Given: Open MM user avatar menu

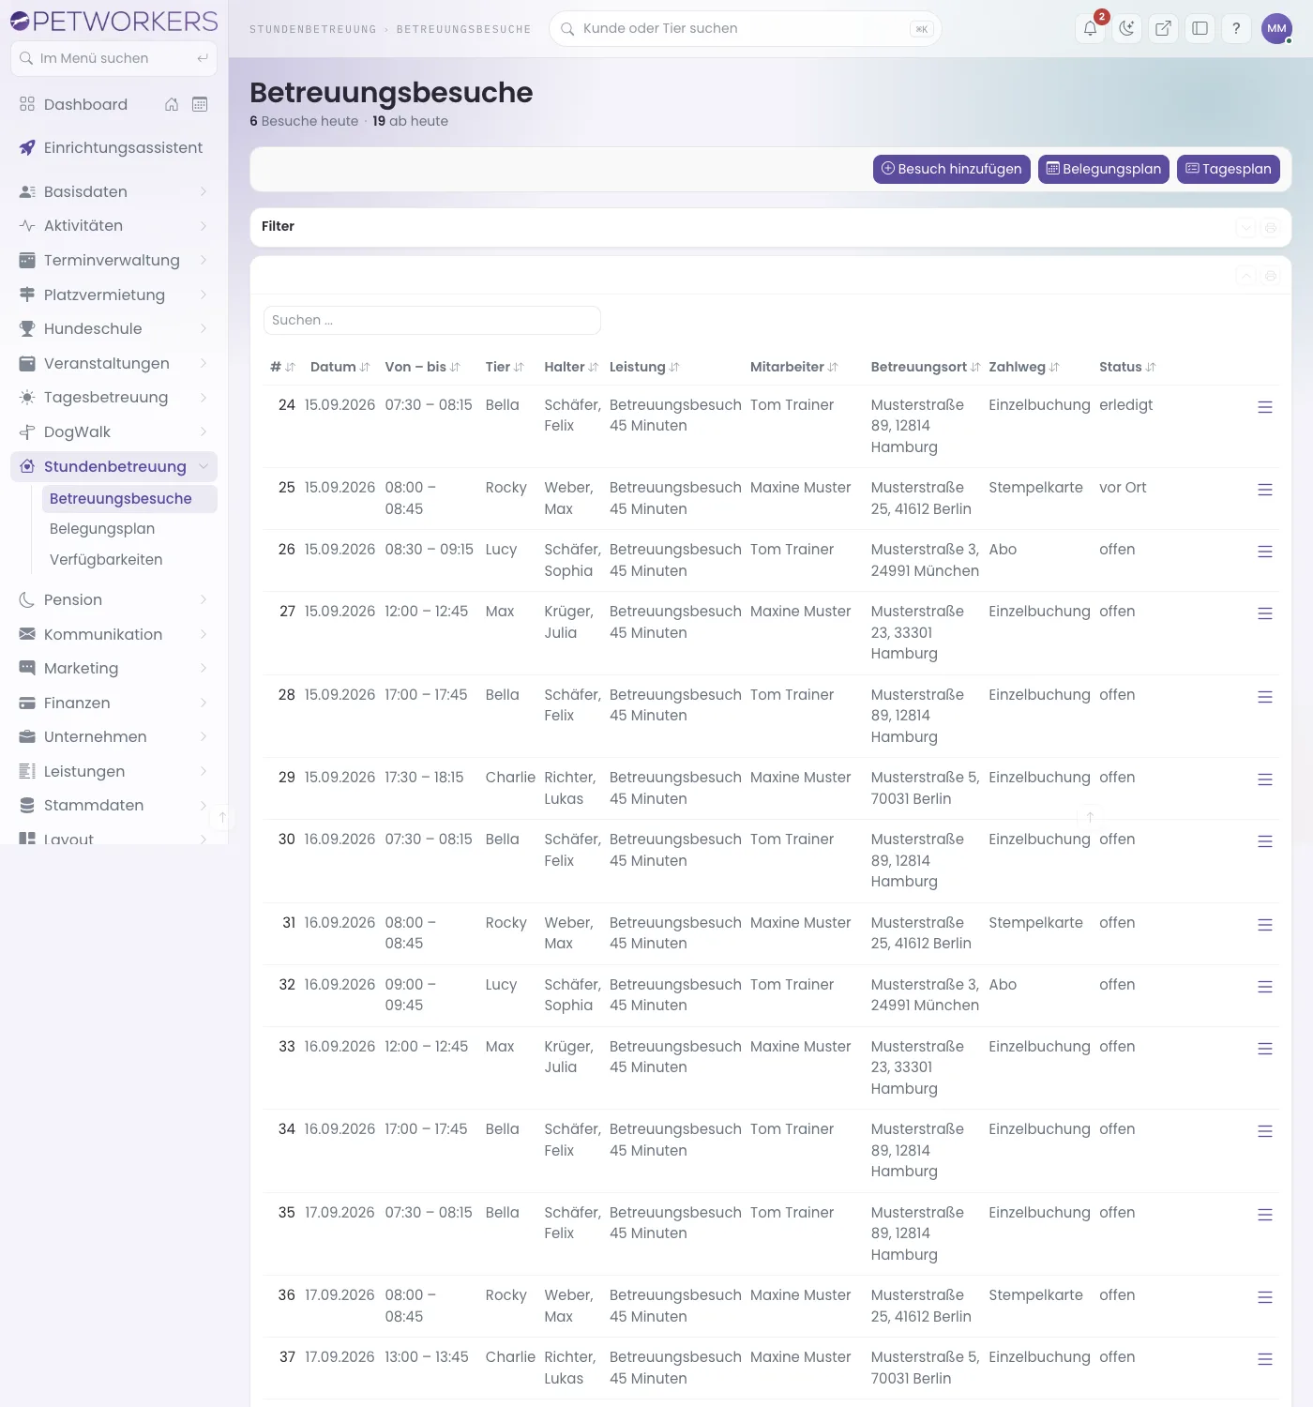Looking at the screenshot, I should click(1276, 28).
